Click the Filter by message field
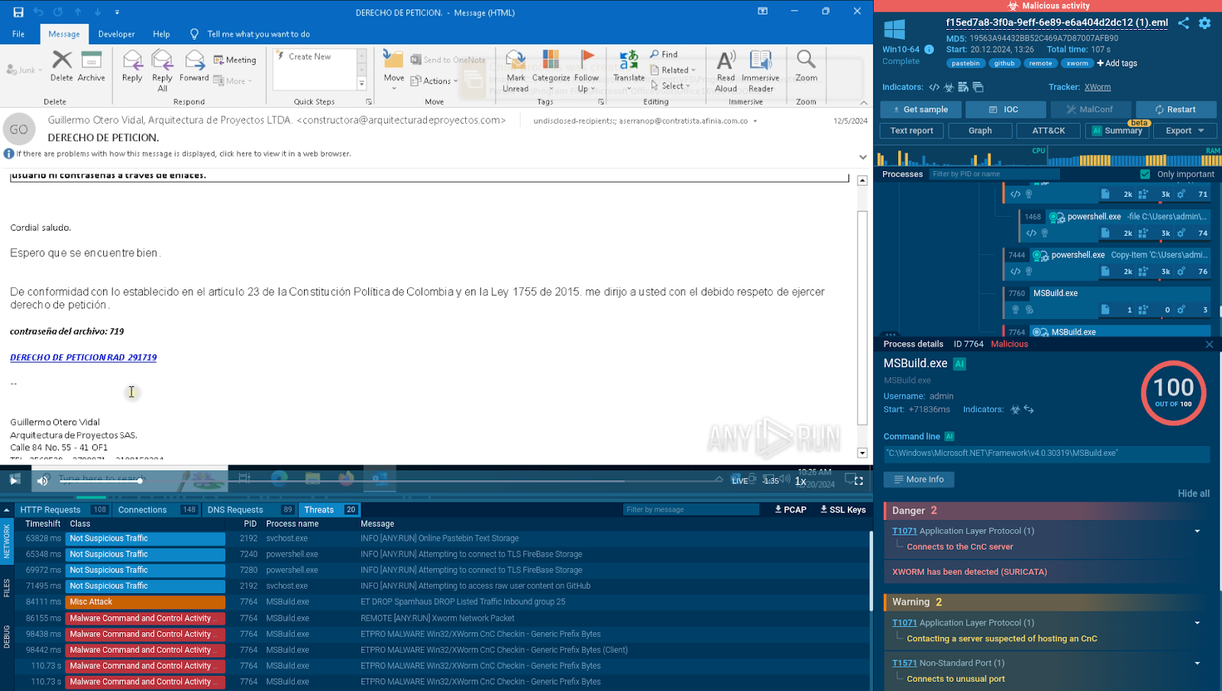Image resolution: width=1222 pixels, height=691 pixels. [x=690, y=510]
